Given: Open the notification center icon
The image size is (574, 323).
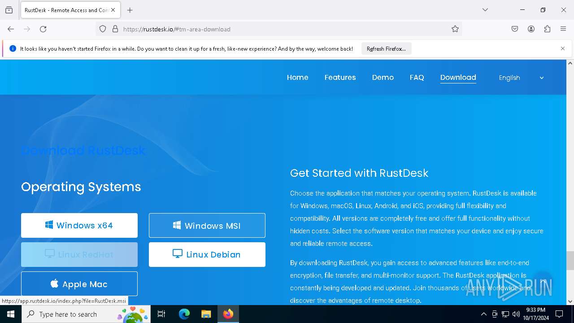Looking at the screenshot, I should click(559, 314).
